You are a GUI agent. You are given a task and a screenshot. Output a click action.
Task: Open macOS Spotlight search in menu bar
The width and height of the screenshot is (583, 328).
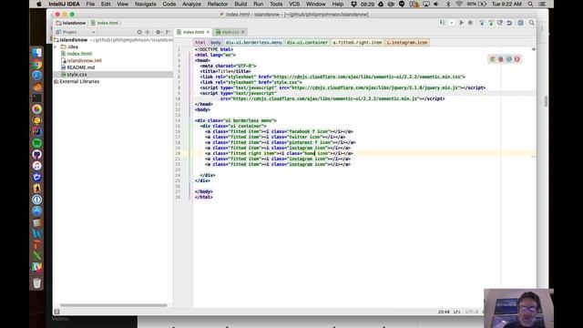[x=530, y=4]
